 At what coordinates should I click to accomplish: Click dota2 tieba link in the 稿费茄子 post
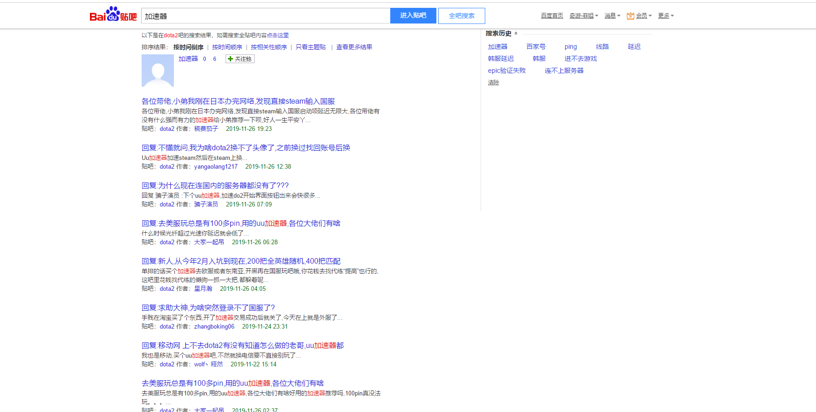tap(167, 129)
